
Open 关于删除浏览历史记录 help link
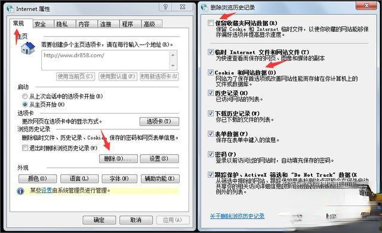pos(238,216)
